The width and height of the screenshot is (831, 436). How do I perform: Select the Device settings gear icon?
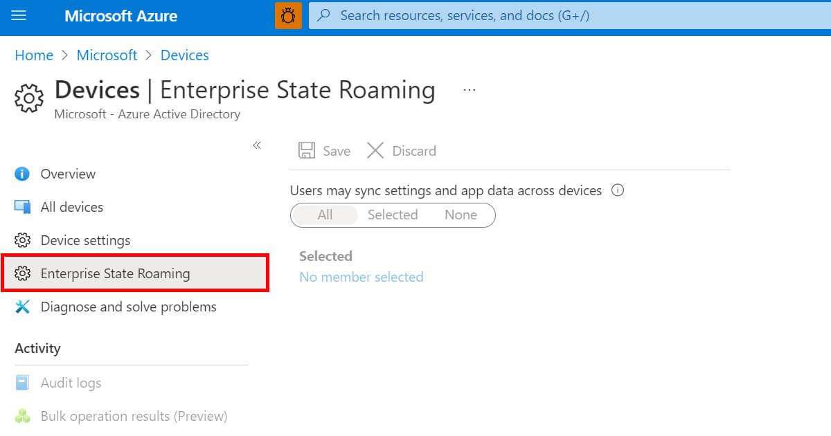click(21, 240)
